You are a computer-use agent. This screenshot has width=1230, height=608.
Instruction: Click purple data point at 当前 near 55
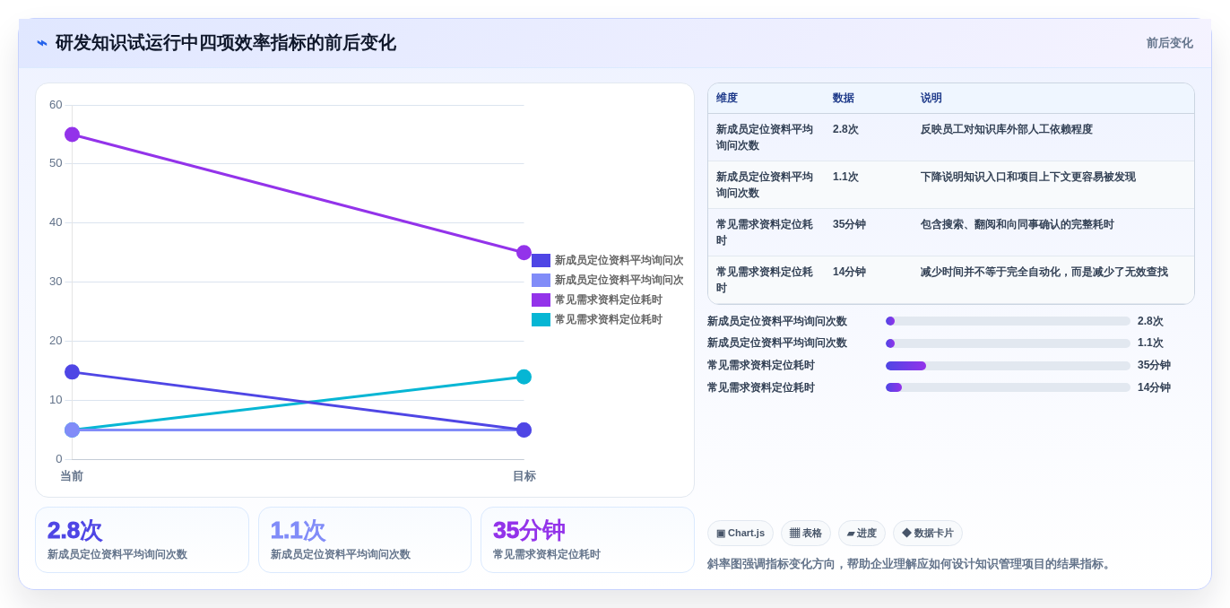(73, 135)
